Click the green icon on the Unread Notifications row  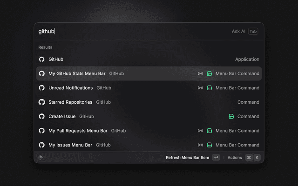tap(209, 88)
